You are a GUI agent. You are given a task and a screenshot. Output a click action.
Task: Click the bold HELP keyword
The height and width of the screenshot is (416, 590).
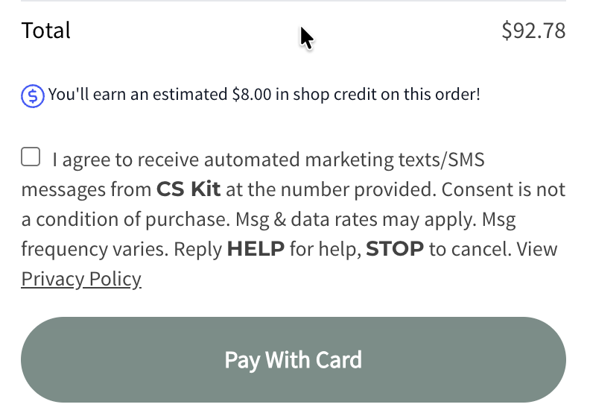[256, 249]
